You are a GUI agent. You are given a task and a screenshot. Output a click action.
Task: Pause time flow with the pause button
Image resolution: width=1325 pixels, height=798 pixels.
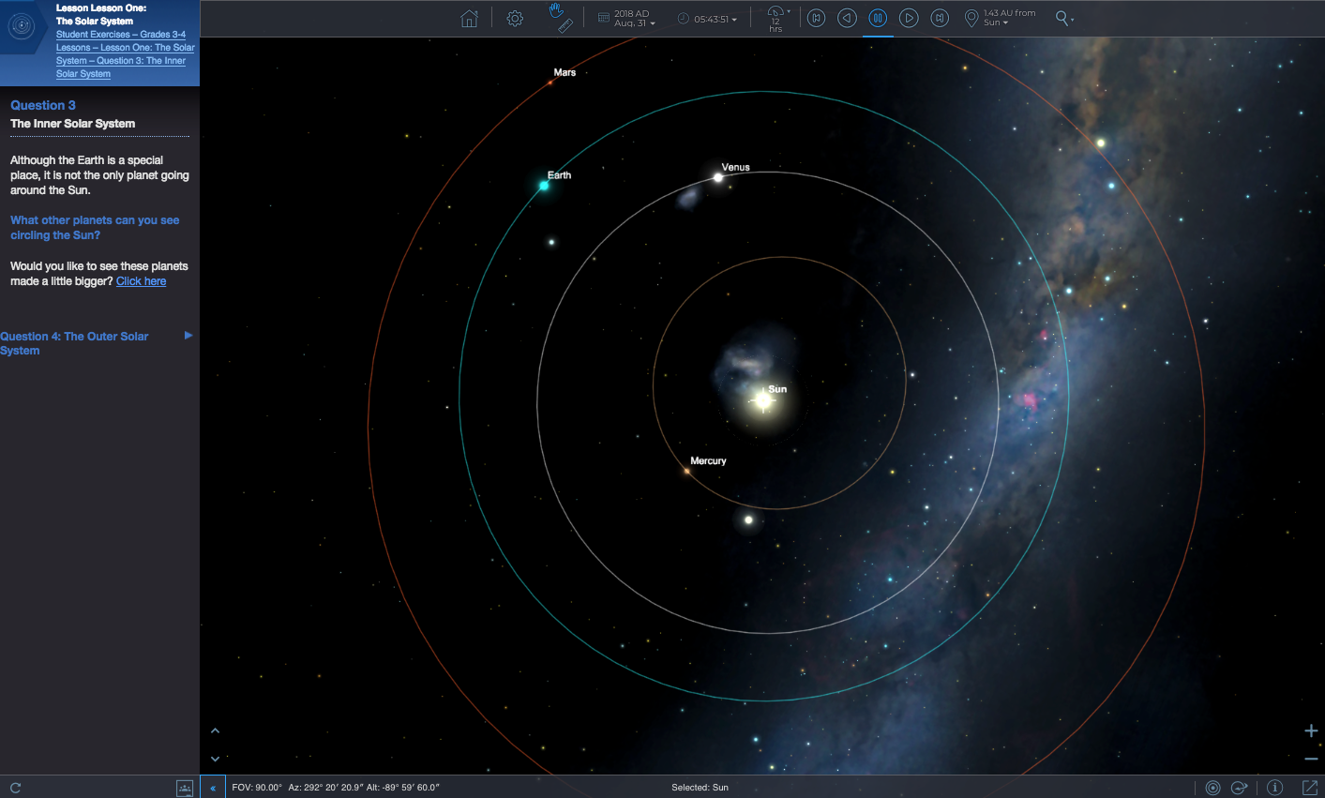pyautogui.click(x=878, y=18)
